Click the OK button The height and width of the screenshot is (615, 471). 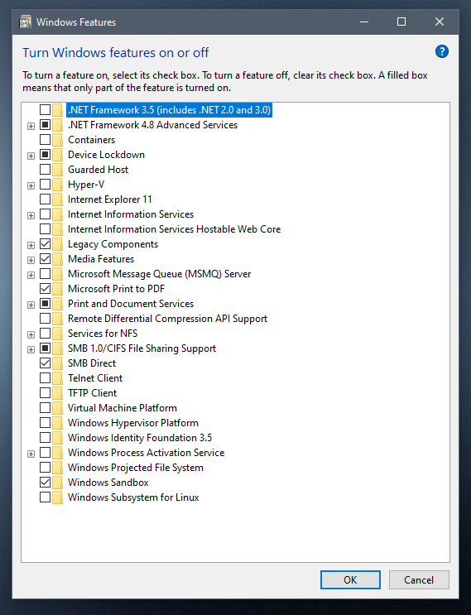coord(350,579)
